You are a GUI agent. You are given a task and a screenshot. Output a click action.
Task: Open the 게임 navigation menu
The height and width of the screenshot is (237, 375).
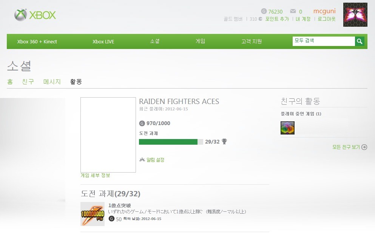pos(200,41)
